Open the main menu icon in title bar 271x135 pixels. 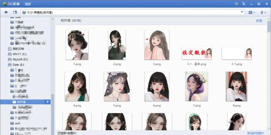tap(244, 4)
